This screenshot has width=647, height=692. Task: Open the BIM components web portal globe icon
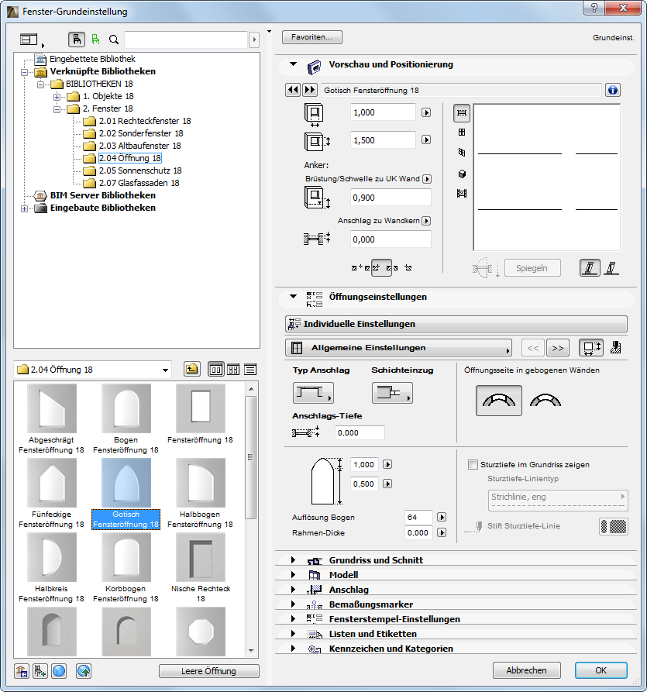59,671
